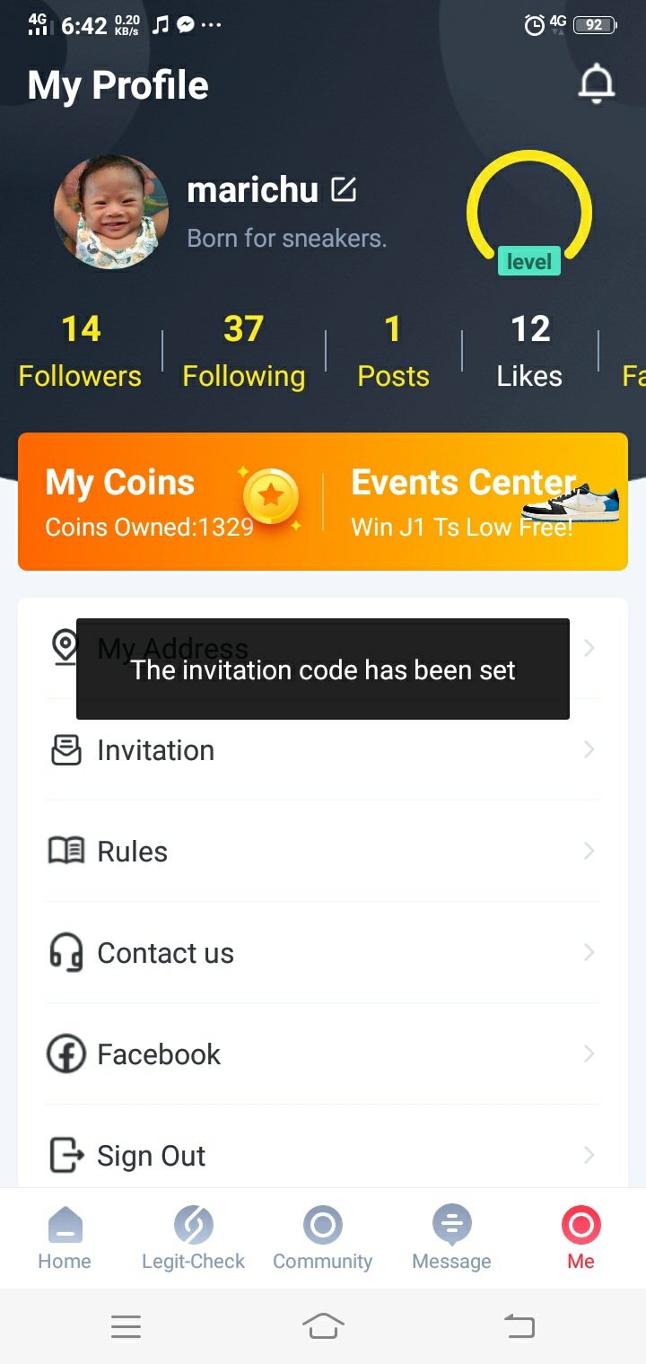Image resolution: width=646 pixels, height=1364 pixels.
Task: Expand the Facebook row chevron
Action: pos(589,1054)
